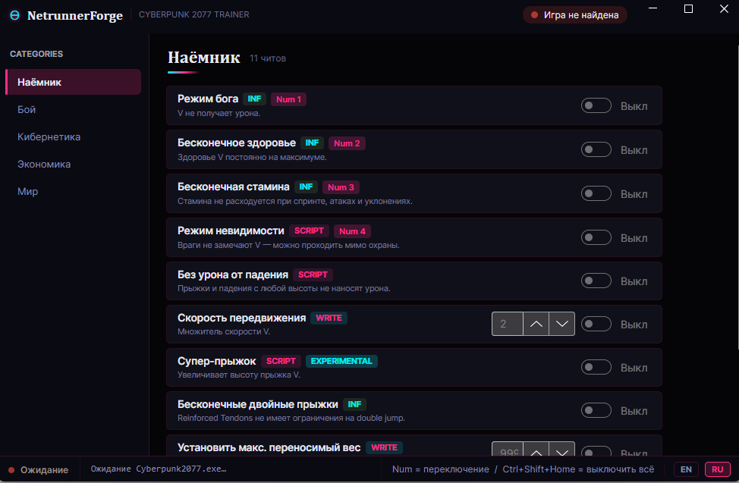739x483 pixels.
Task: Click the 'CATEGORIES' sidebar header
Action: [36, 54]
